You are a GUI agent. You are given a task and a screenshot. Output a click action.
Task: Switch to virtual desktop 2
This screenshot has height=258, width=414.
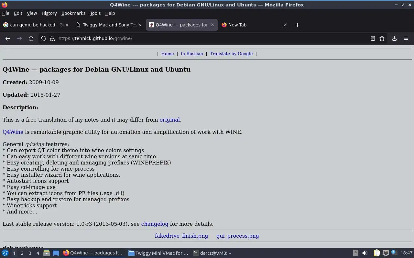click(22, 253)
